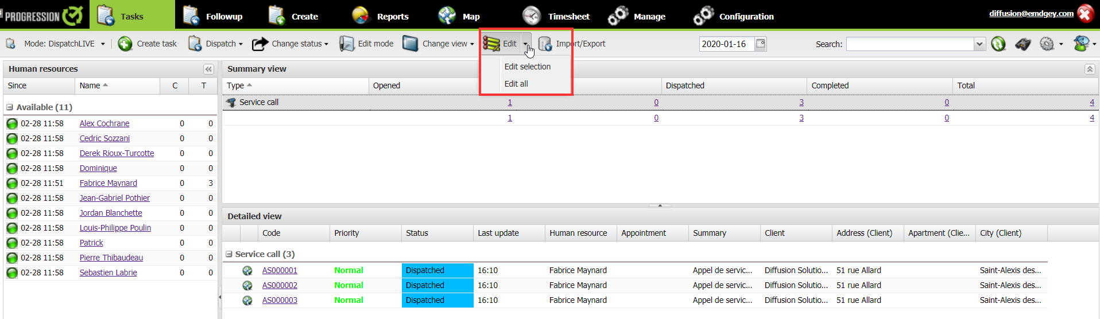
Task: Click green status icon for Jordan Blanchette
Action: coord(12,213)
